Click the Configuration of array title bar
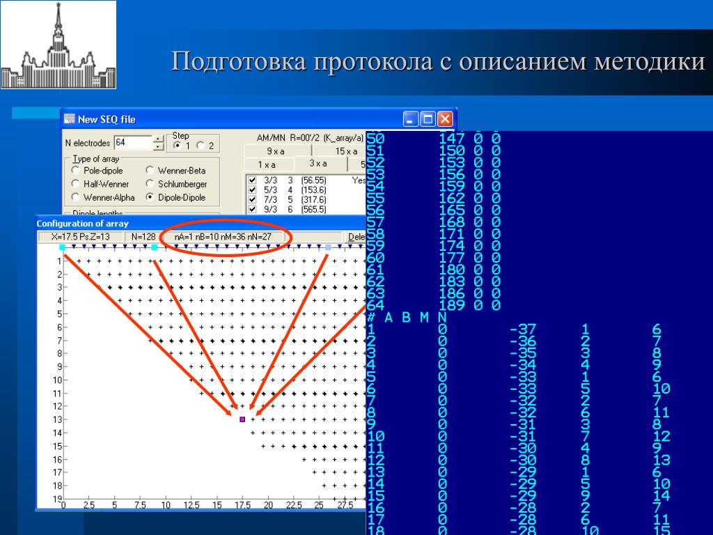 [x=201, y=224]
